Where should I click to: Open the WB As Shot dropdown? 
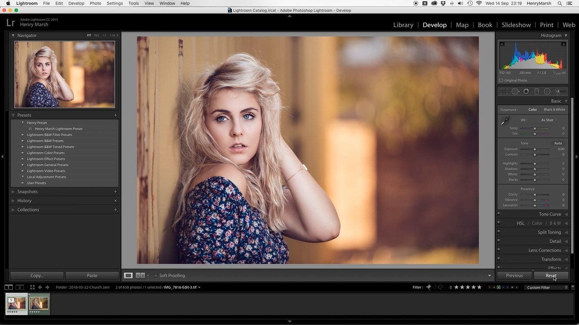point(549,120)
